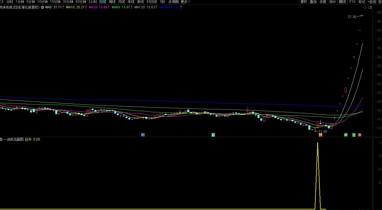Click the diamond icon above price axis
This screenshot has height=210, width=382.
click(x=365, y=8)
